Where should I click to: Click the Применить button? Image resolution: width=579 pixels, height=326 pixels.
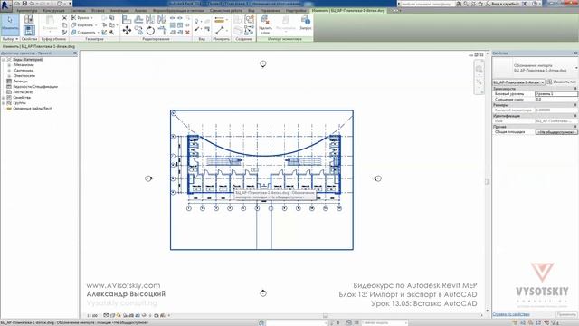[x=566, y=314]
